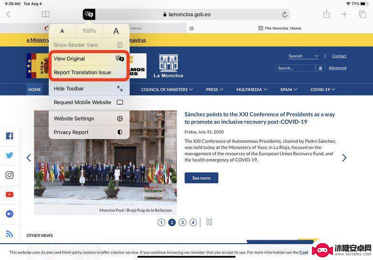
Task: Open the Instagram social icon
Action: 9,175
